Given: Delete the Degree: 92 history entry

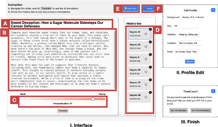Looking at the screenshot, I should [x=150, y=42].
